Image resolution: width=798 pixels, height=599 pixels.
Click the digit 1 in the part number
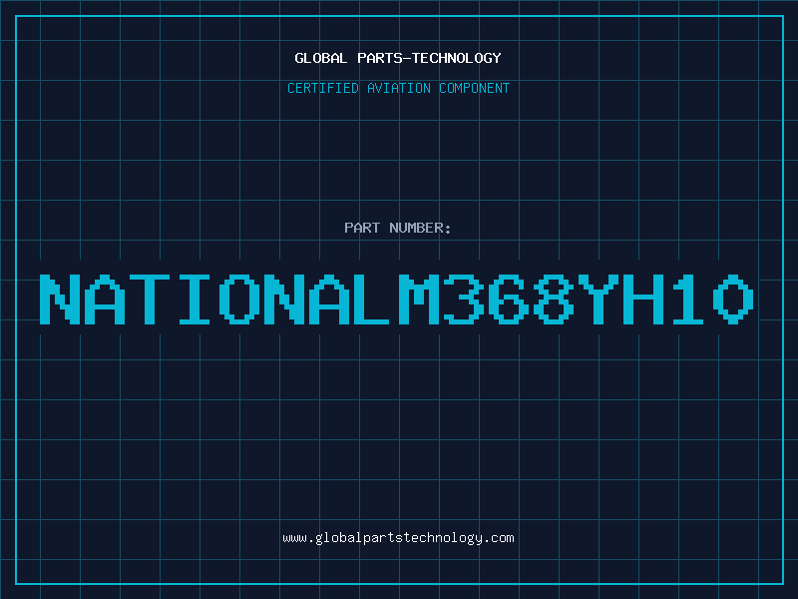[x=687, y=299]
